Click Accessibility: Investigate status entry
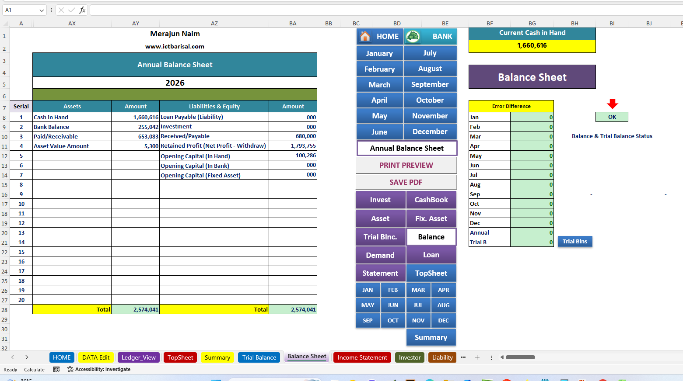 tap(99, 369)
